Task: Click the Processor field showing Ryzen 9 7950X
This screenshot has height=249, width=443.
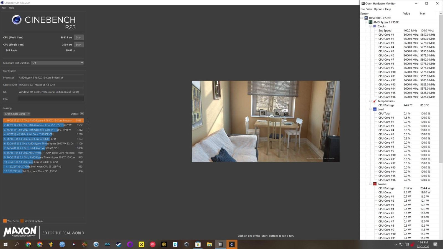Action: 51,77
